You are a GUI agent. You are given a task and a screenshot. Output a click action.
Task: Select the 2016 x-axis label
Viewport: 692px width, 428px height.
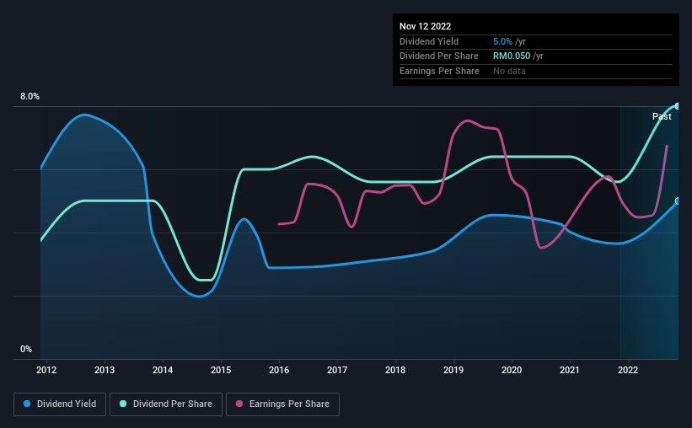[279, 370]
